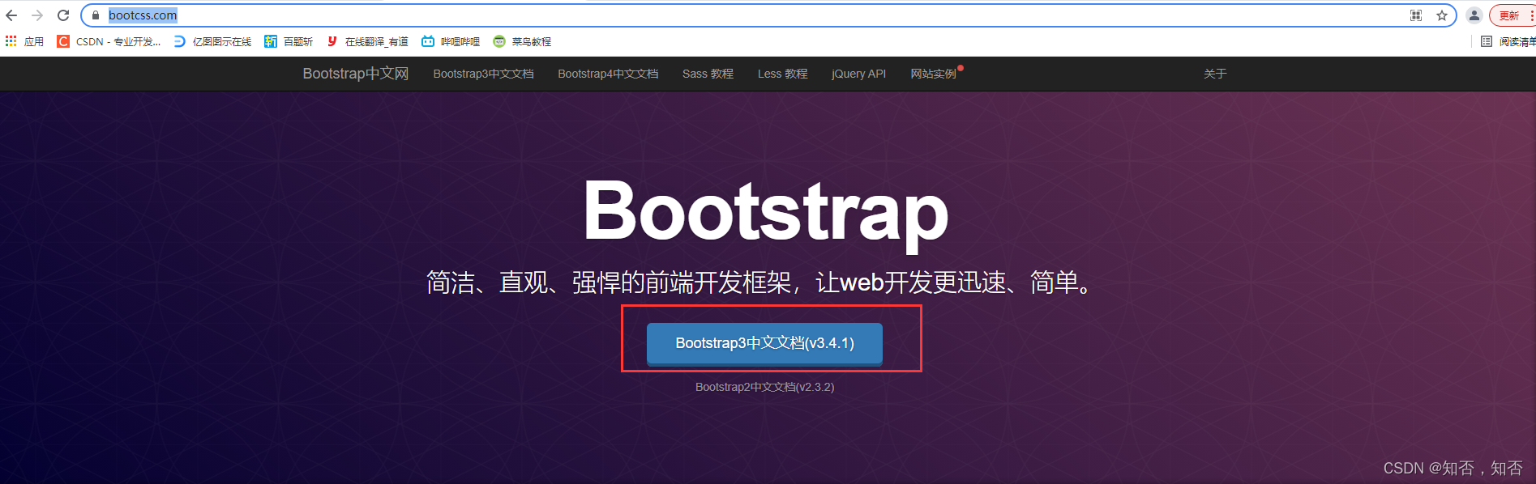
Task: Open the 哔哩哔哩 bookmark
Action: (451, 41)
